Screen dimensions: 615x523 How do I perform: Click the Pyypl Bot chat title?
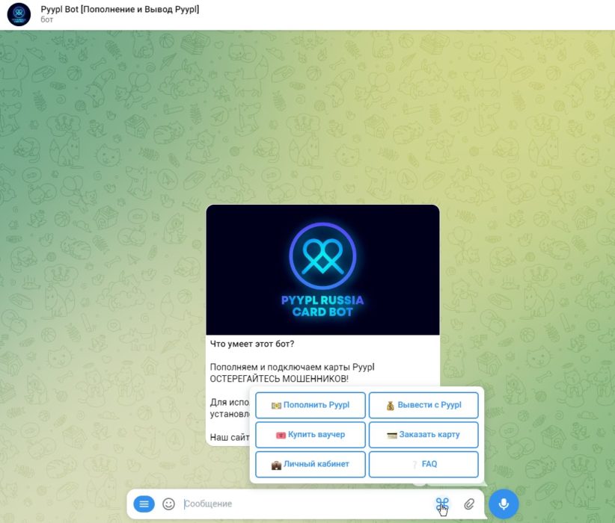pyautogui.click(x=120, y=8)
